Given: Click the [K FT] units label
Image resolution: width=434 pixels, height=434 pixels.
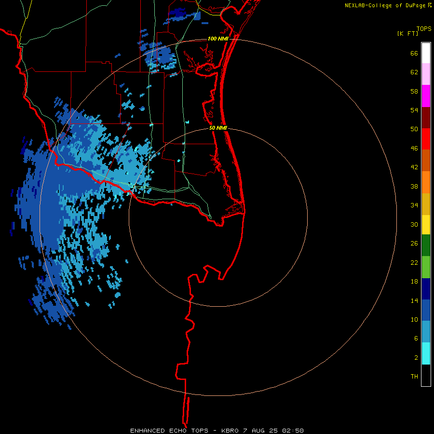Looking at the screenshot, I should click(407, 33).
